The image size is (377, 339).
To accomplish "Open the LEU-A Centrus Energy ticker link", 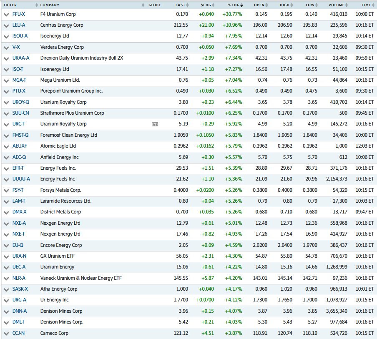I will pyautogui.click(x=19, y=25).
